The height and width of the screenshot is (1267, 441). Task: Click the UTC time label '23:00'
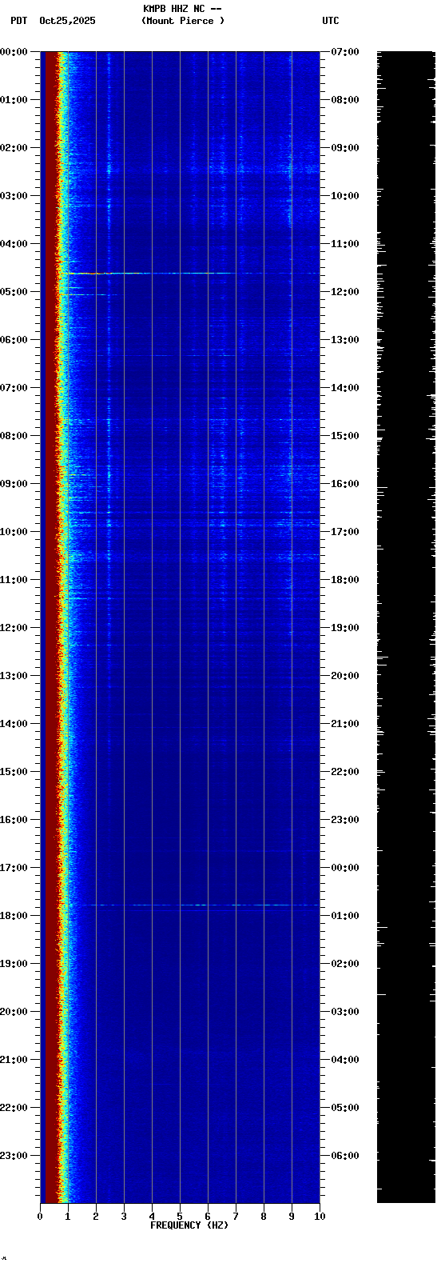pyautogui.click(x=345, y=820)
